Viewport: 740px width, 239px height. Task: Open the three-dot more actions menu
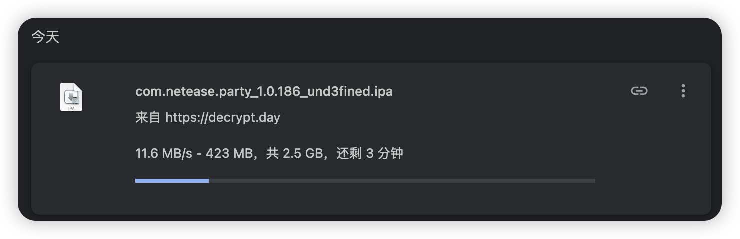[x=683, y=91]
